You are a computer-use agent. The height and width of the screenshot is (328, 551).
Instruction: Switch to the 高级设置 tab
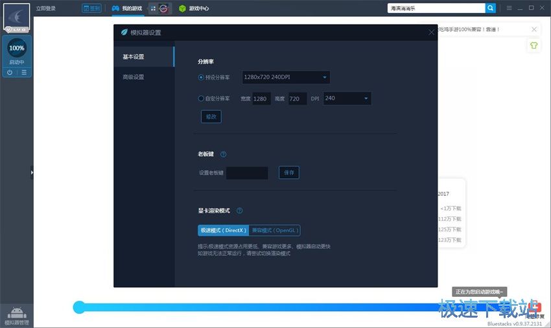coord(144,77)
